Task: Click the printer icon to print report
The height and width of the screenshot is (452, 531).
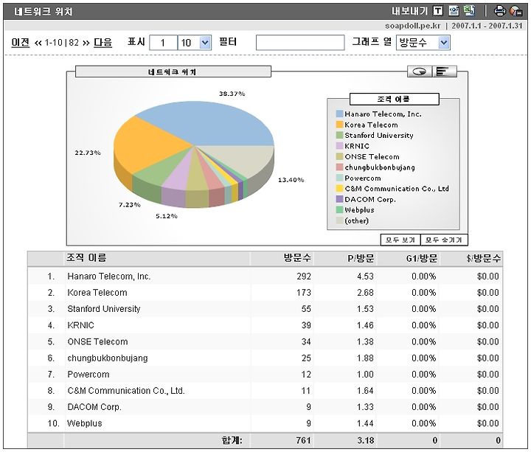Action: pos(499,11)
